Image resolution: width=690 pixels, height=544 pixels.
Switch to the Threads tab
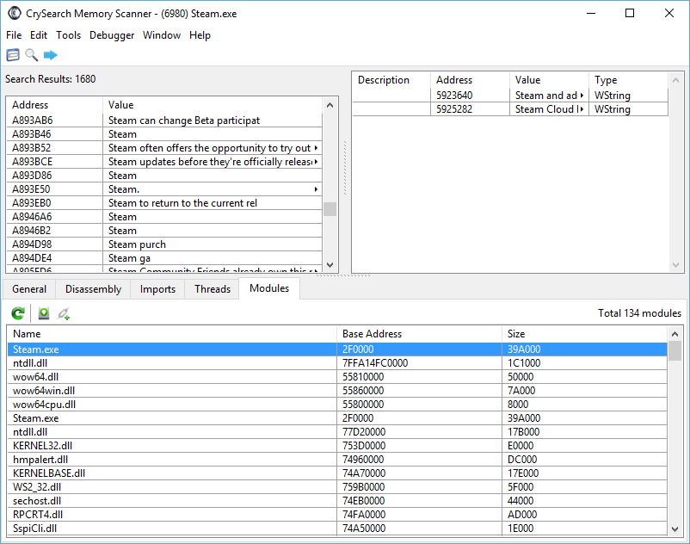pos(212,289)
